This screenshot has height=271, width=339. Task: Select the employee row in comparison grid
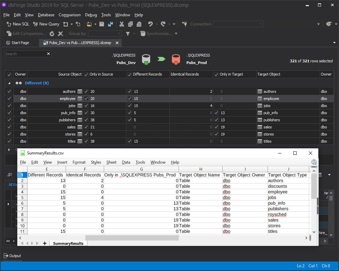(169, 99)
